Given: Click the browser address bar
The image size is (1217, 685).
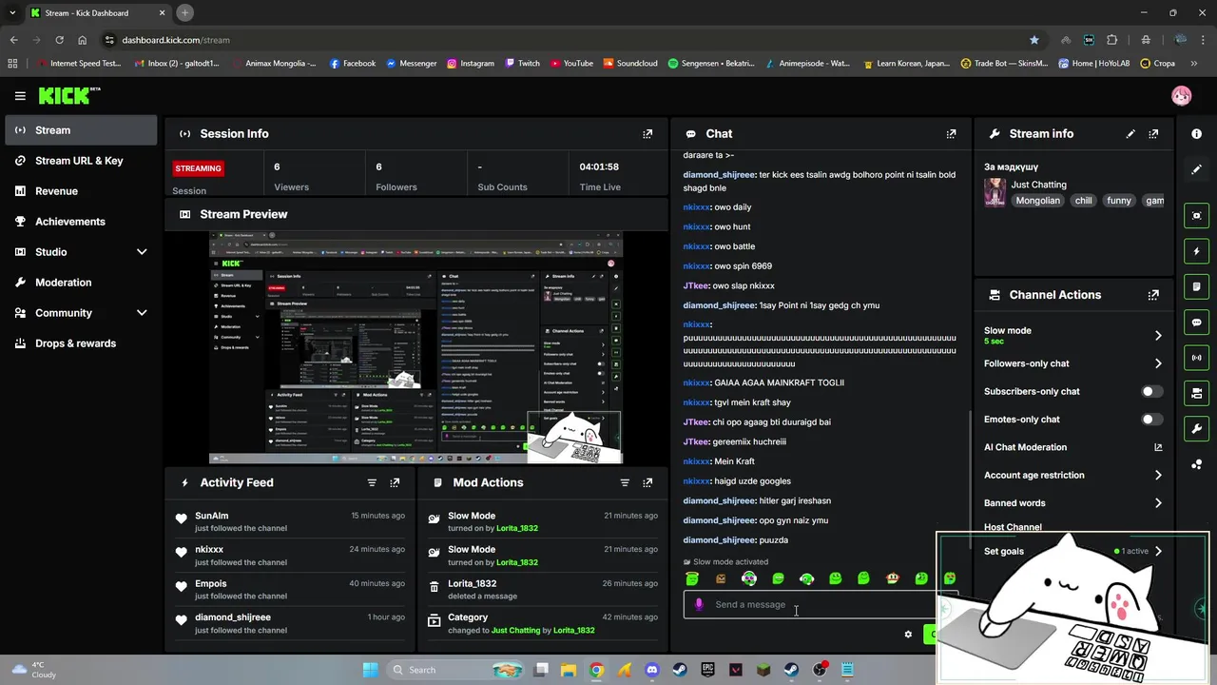Looking at the screenshot, I should 570,40.
